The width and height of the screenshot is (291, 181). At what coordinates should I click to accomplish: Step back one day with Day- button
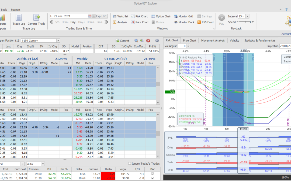click(x=73, y=22)
